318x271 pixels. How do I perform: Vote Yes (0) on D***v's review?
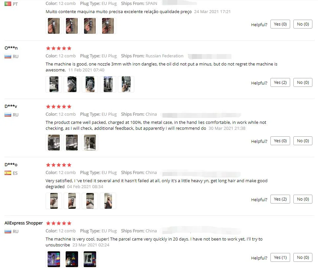(280, 141)
